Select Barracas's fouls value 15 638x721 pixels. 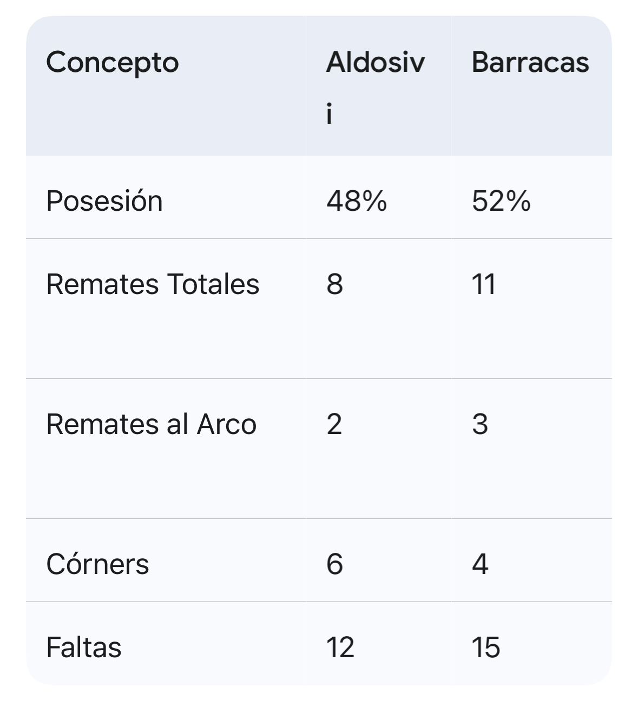[x=486, y=647]
